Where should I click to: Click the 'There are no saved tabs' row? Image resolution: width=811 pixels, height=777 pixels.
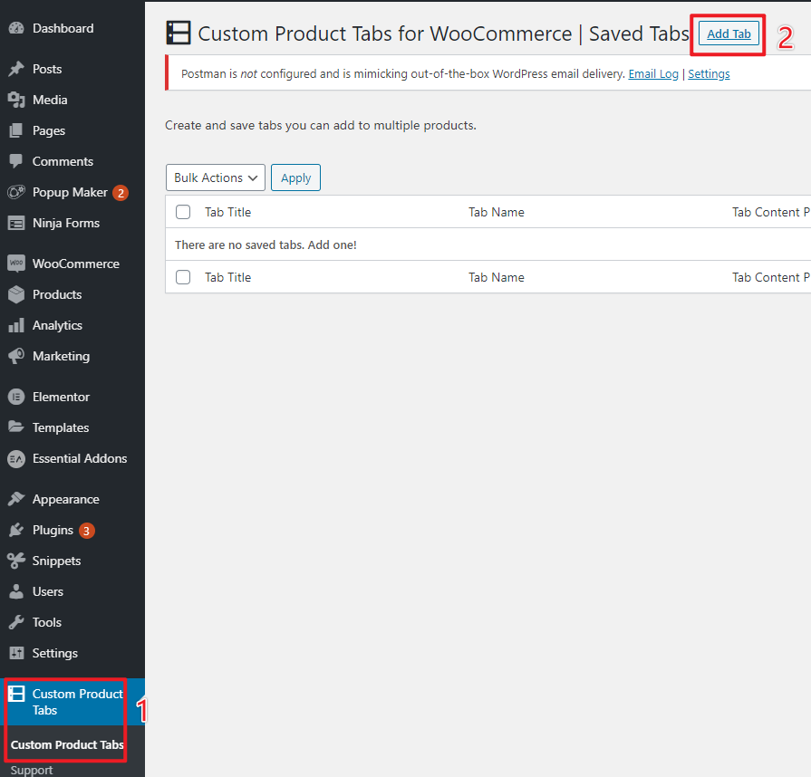click(x=488, y=245)
